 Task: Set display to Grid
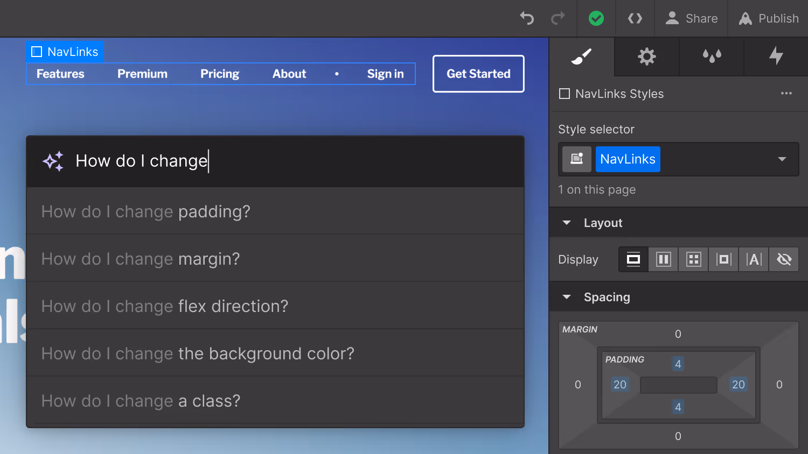694,260
